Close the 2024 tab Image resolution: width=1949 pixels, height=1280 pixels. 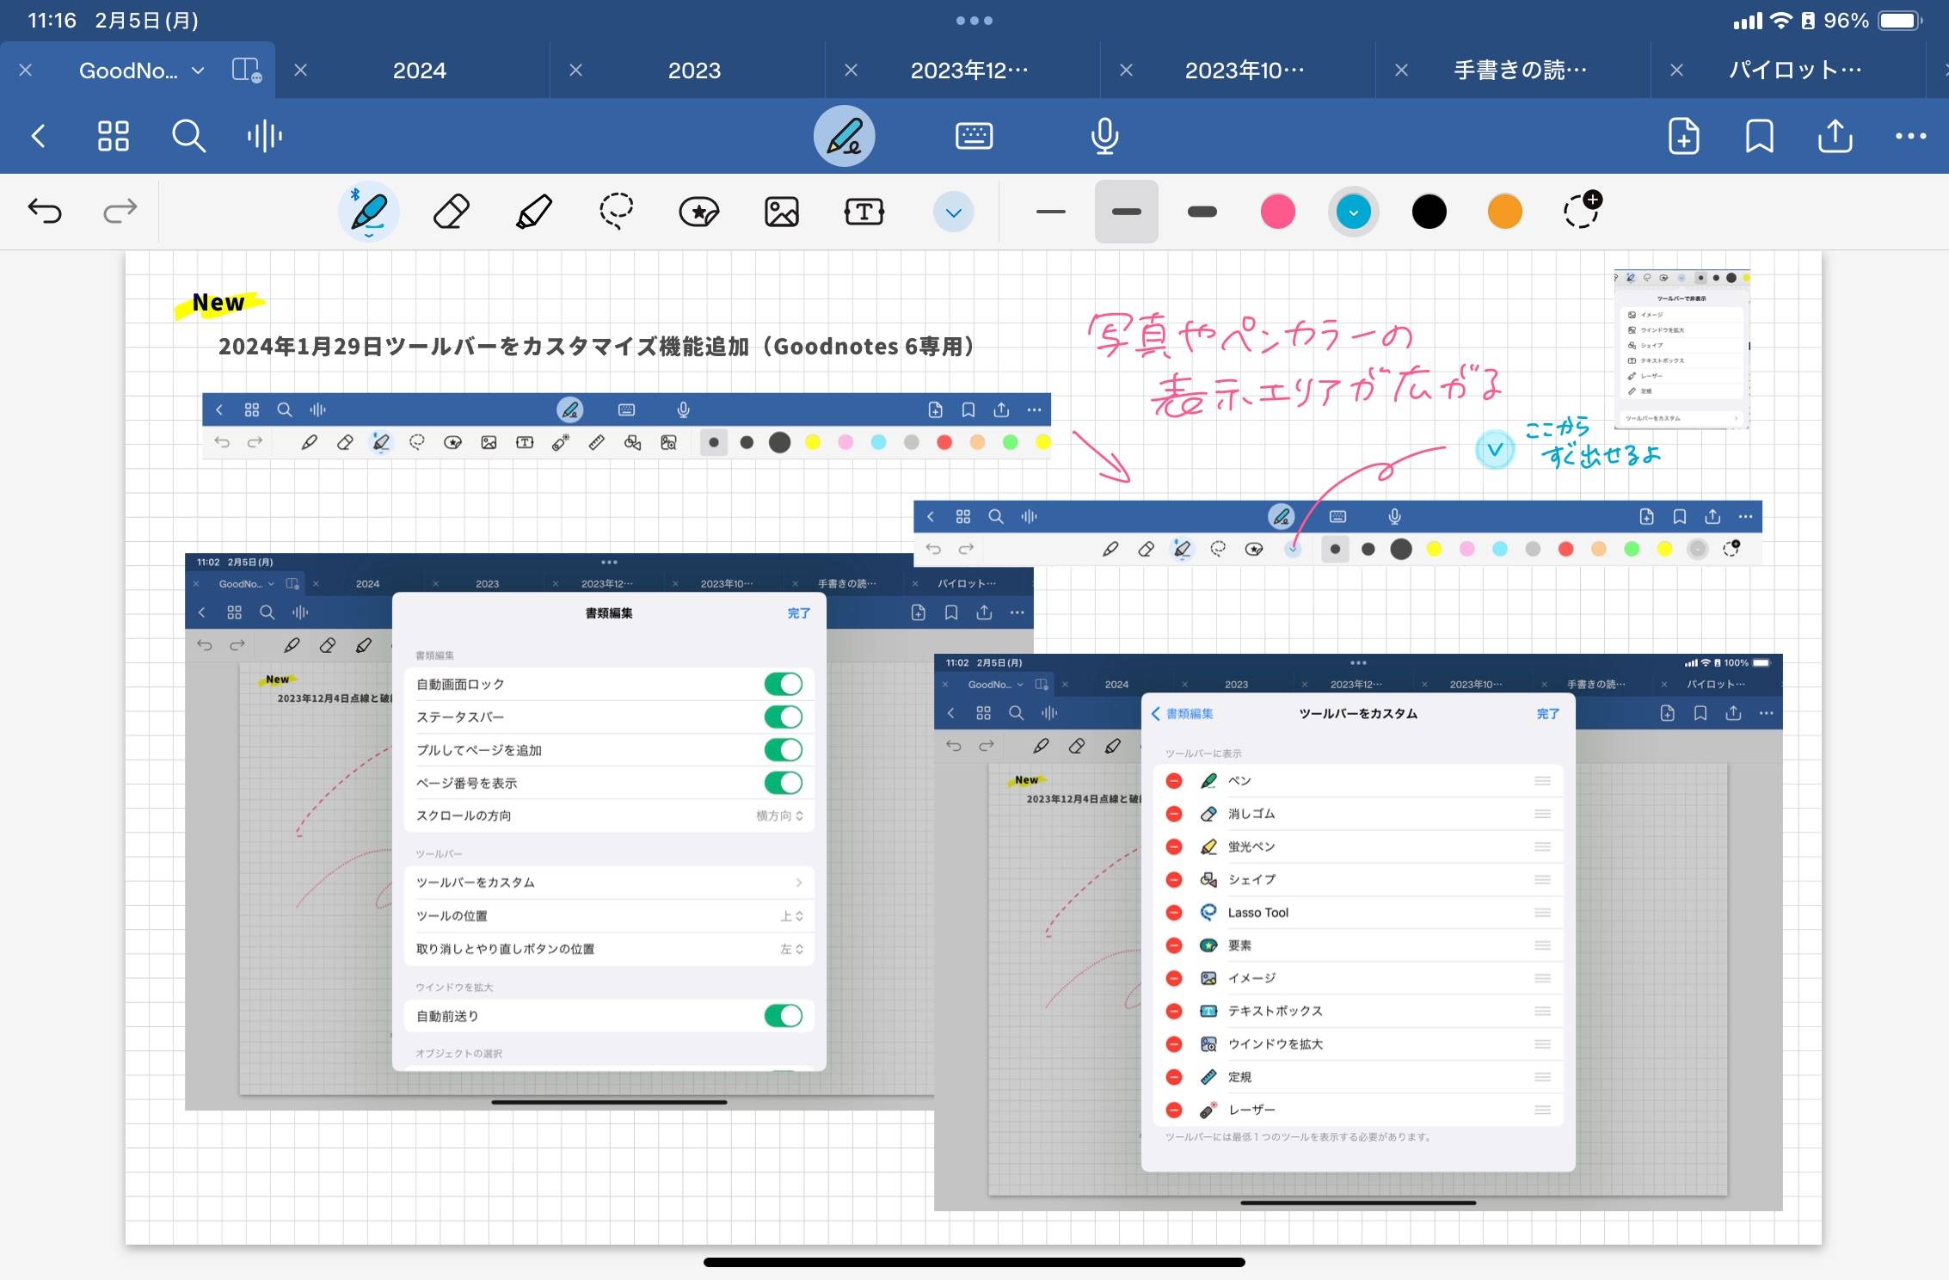coord(300,71)
